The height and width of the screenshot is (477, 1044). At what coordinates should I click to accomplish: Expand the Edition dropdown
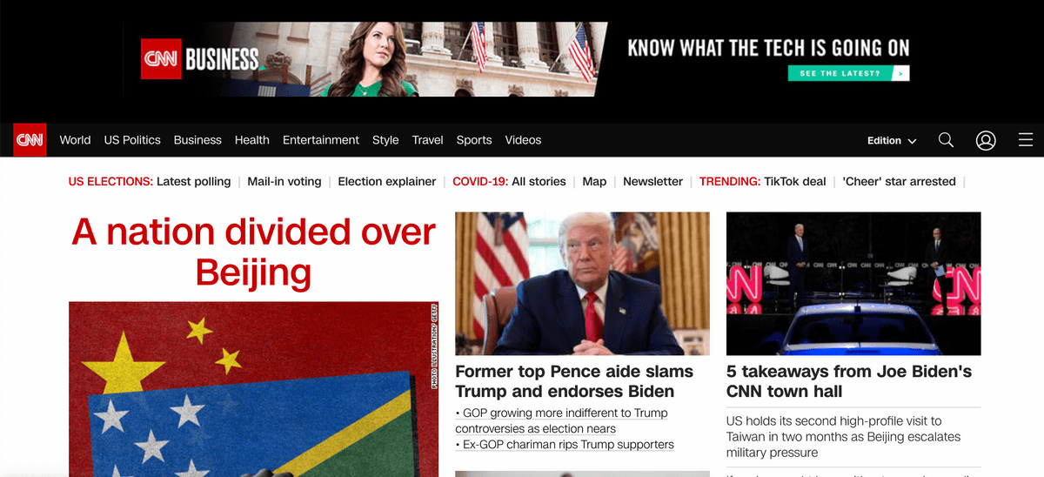(x=892, y=140)
